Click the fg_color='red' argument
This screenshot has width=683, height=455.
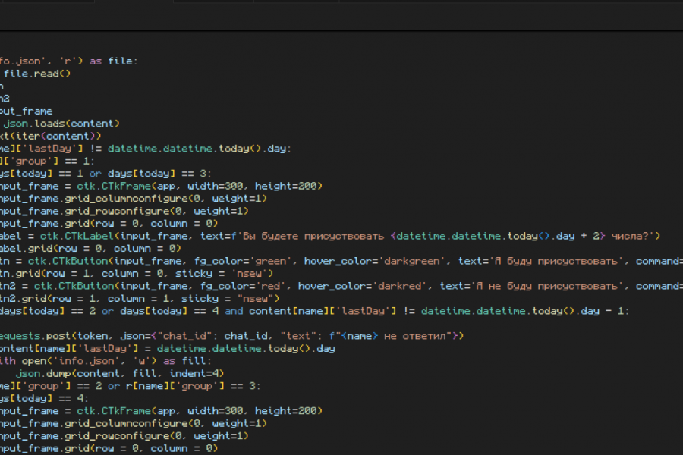243,286
